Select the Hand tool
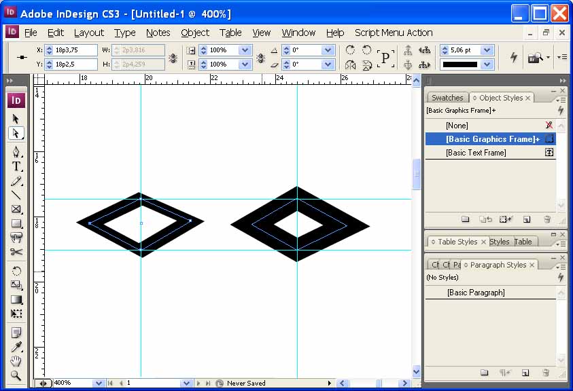573x391 pixels. pos(16,361)
